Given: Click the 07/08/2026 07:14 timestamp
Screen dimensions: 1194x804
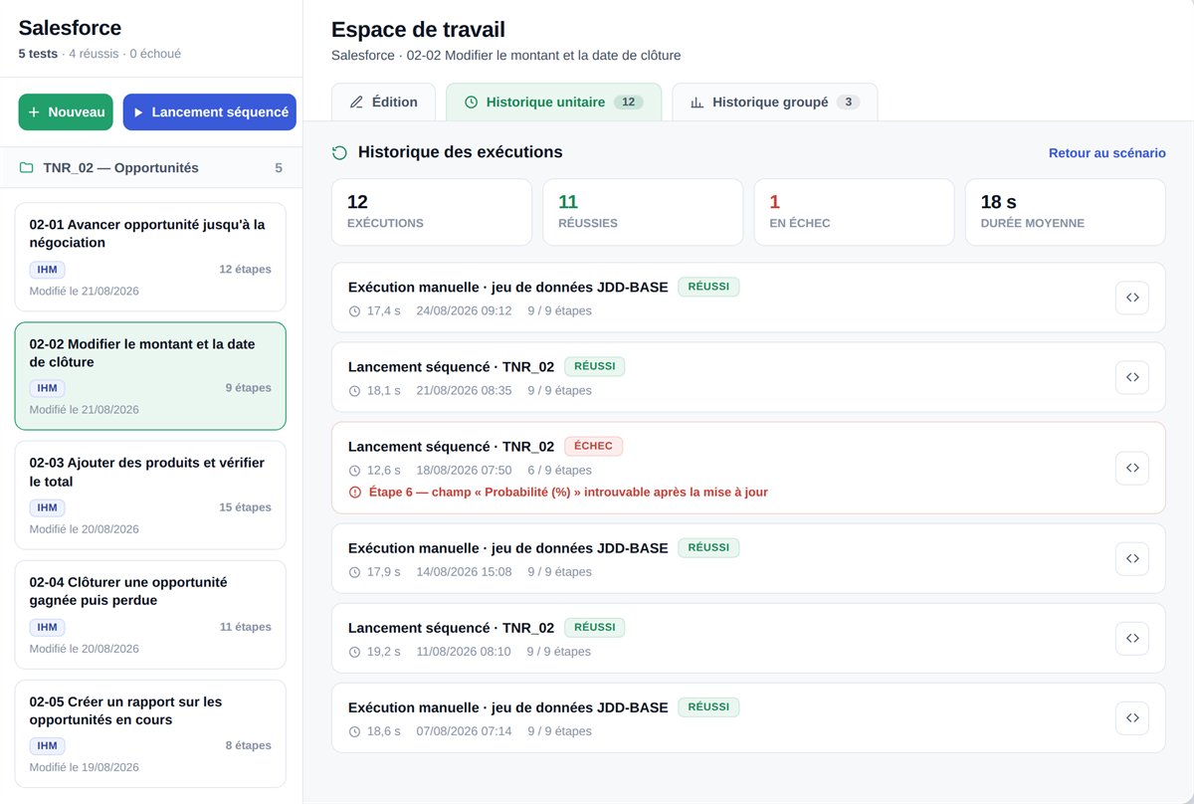Looking at the screenshot, I should click(464, 731).
